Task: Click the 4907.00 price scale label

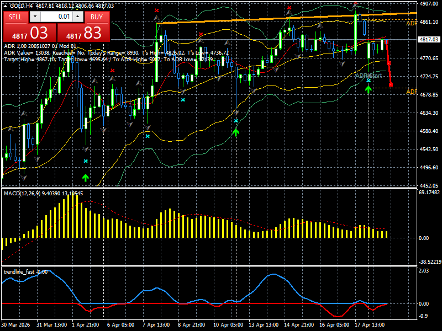Action: pyautogui.click(x=429, y=3)
